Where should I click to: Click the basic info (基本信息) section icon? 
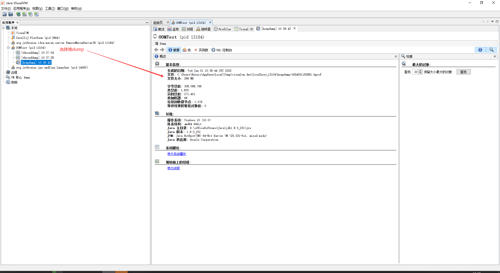click(157, 64)
